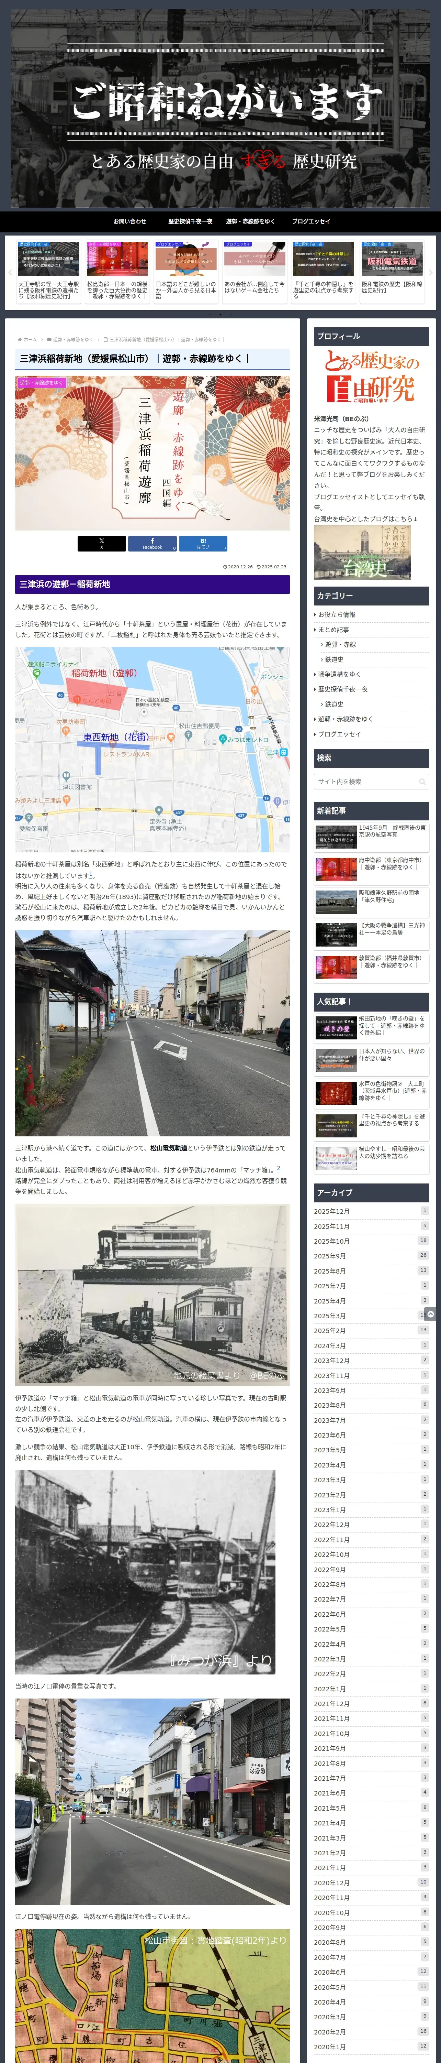Open the とある歴史家の自由研究 profile logo
441x2063 pixels.
coord(371,376)
